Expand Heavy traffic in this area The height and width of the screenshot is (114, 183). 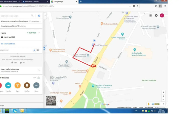coord(21,70)
